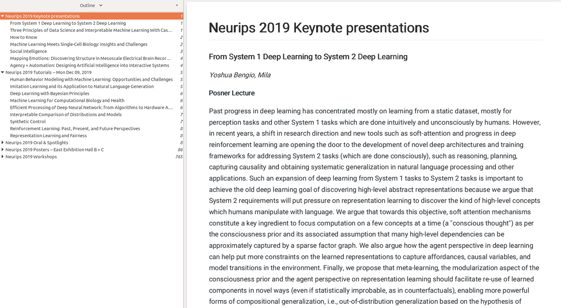Go to Social Intelligence outline entry

[29, 51]
